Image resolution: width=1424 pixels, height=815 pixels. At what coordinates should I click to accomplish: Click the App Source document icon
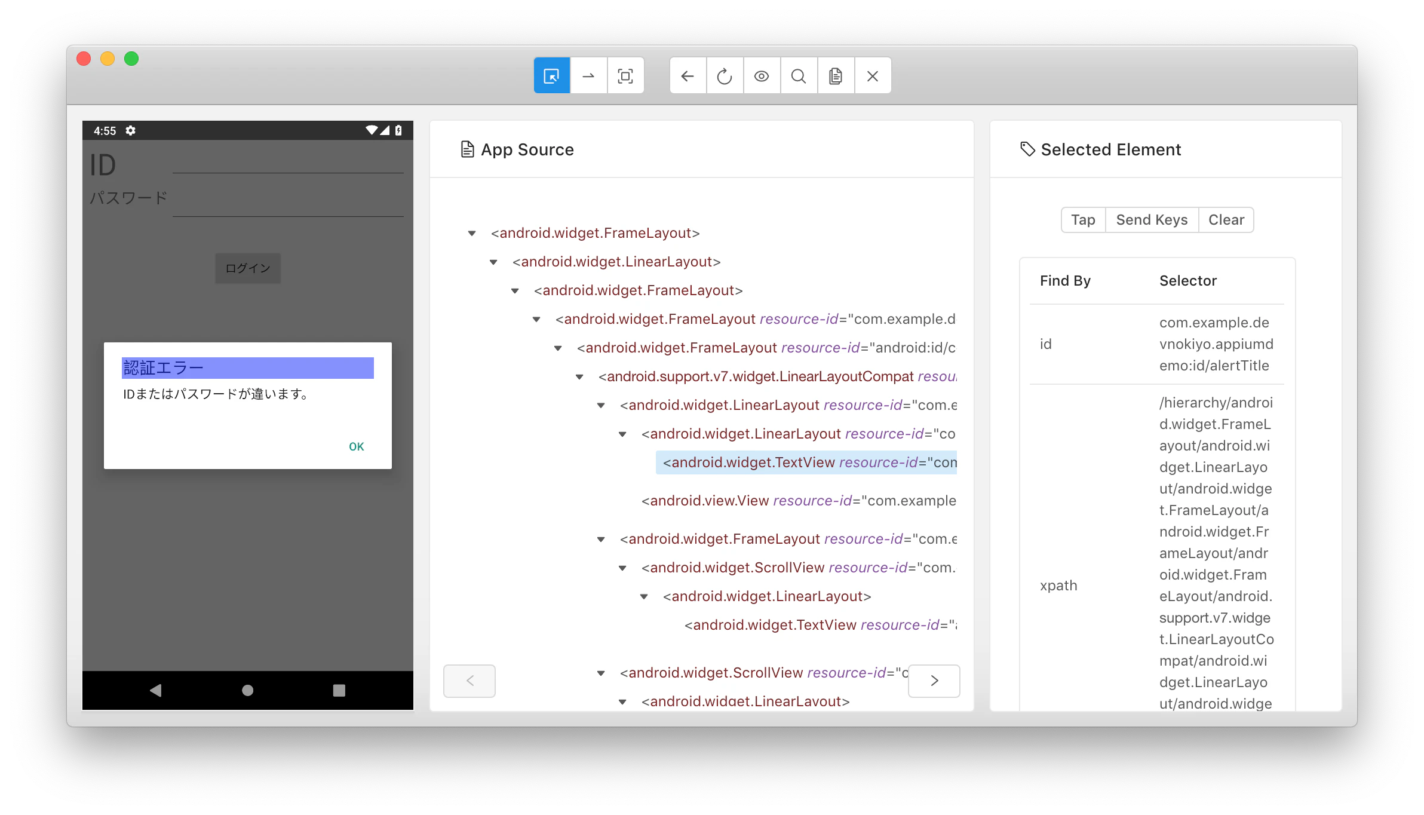pyautogui.click(x=467, y=149)
